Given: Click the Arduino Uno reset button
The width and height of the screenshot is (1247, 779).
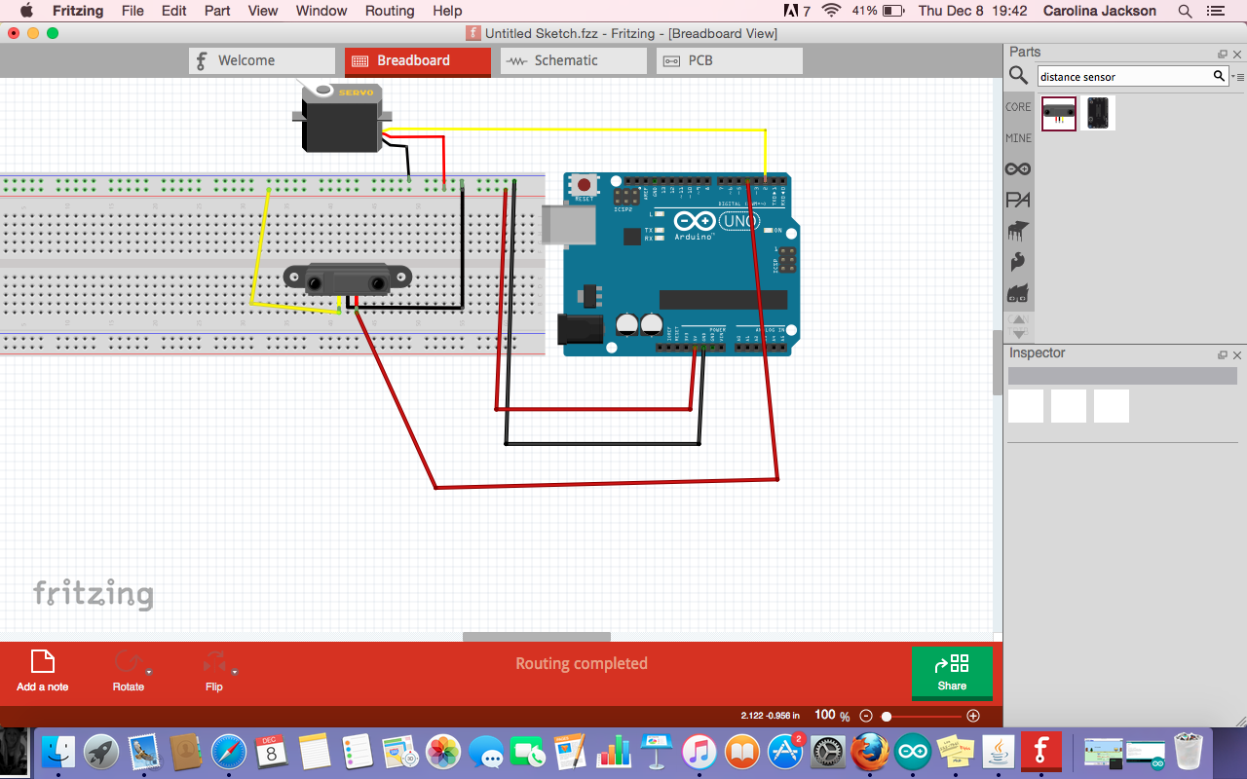Looking at the screenshot, I should pos(585,184).
